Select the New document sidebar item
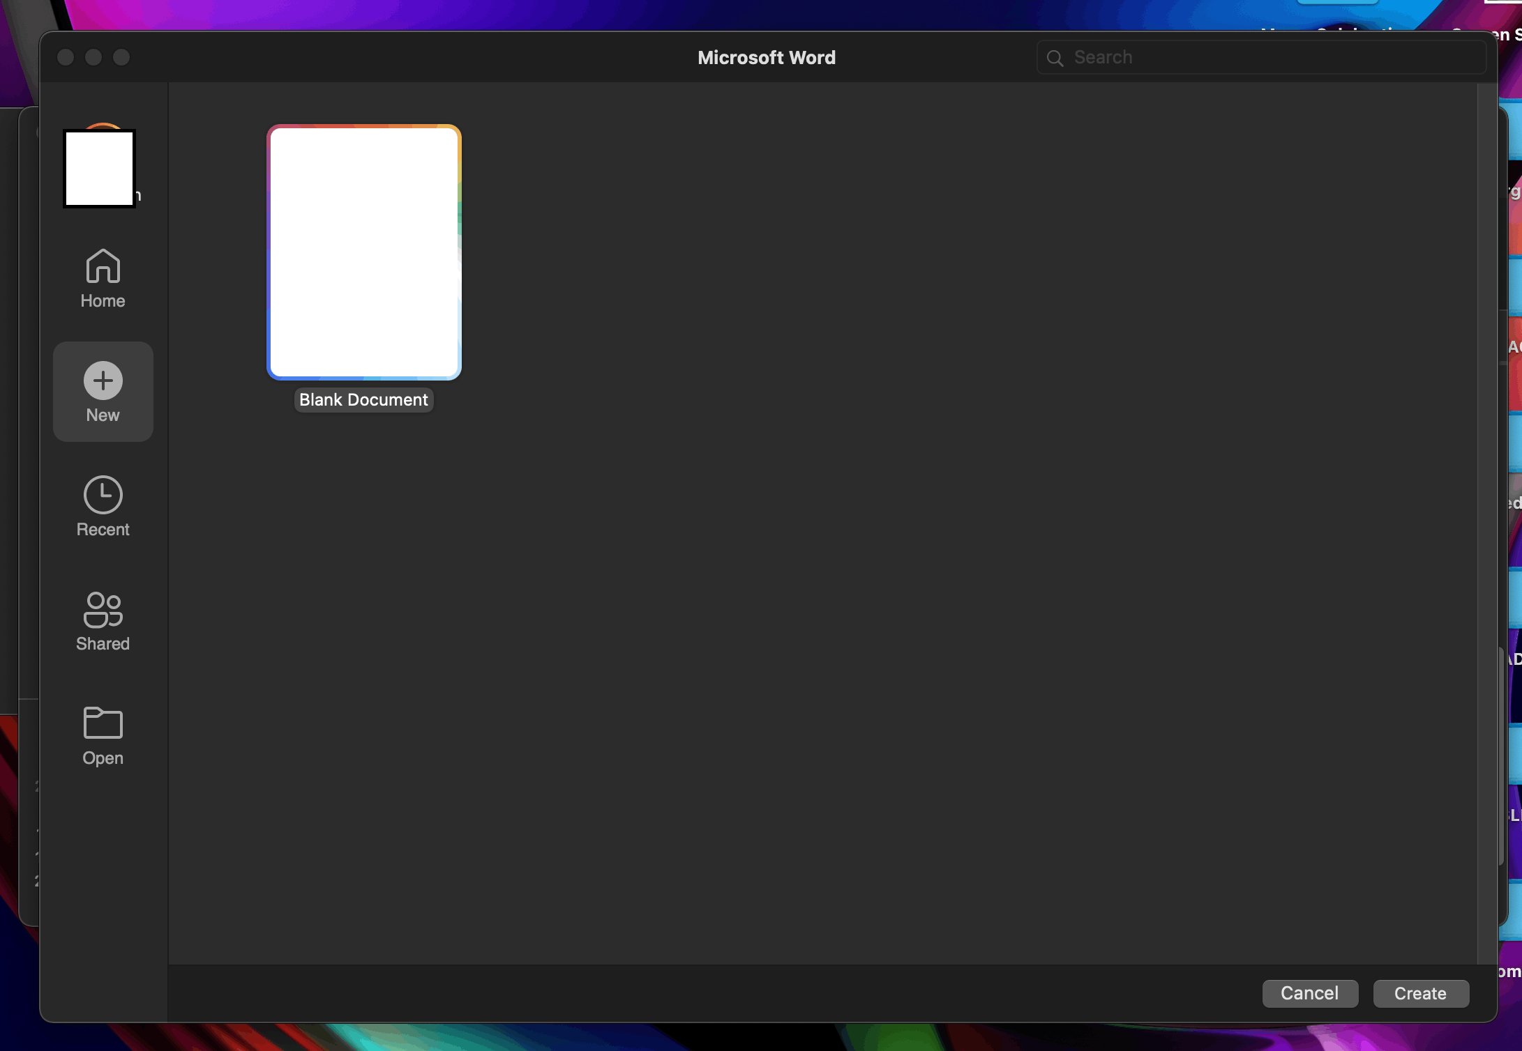The width and height of the screenshot is (1522, 1051). pos(103,392)
